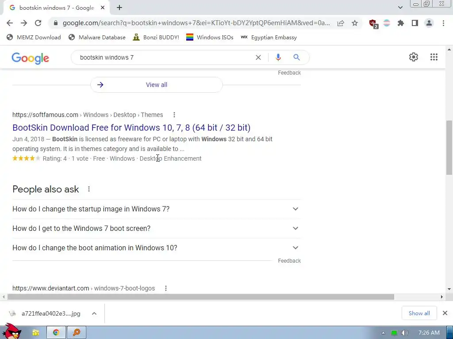453x339 pixels.
Task: Click Feedback link above View all
Action: [289, 73]
